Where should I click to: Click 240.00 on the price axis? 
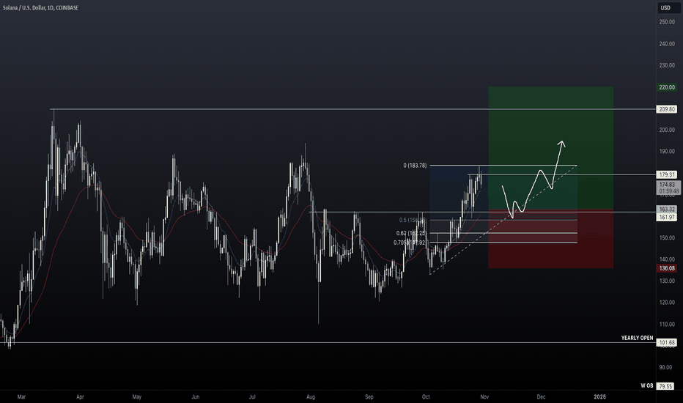point(667,43)
